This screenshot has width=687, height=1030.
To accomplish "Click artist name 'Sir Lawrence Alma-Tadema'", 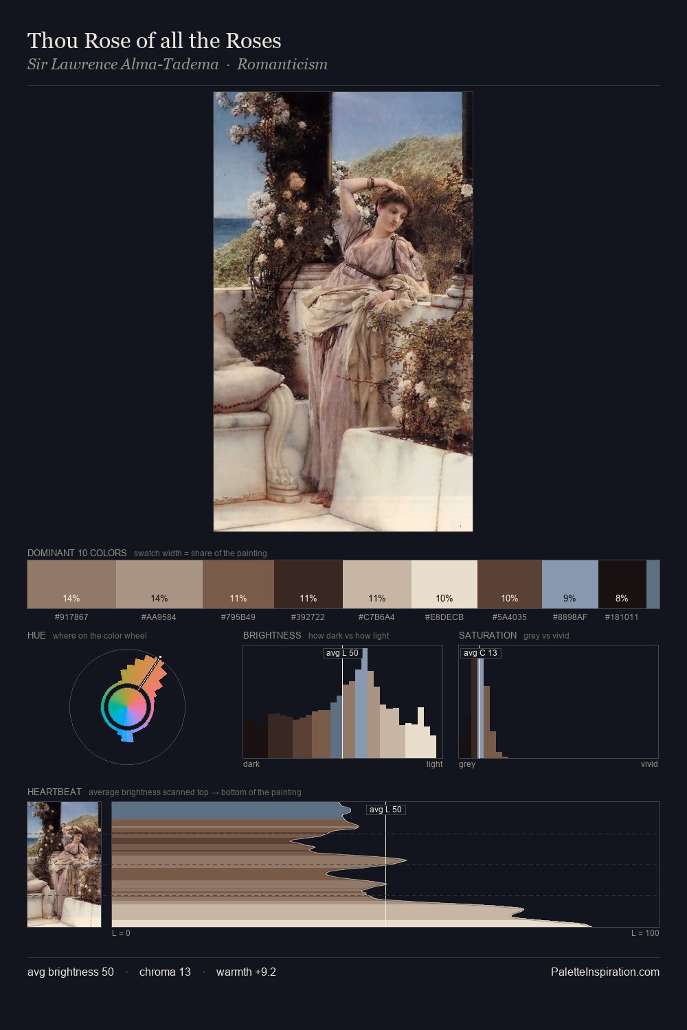I will point(123,65).
